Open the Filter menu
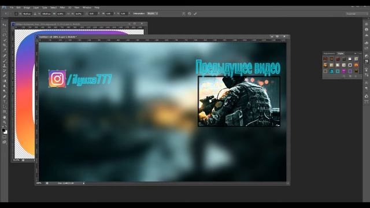Screen dimensions: 370x208 click(62, 8)
